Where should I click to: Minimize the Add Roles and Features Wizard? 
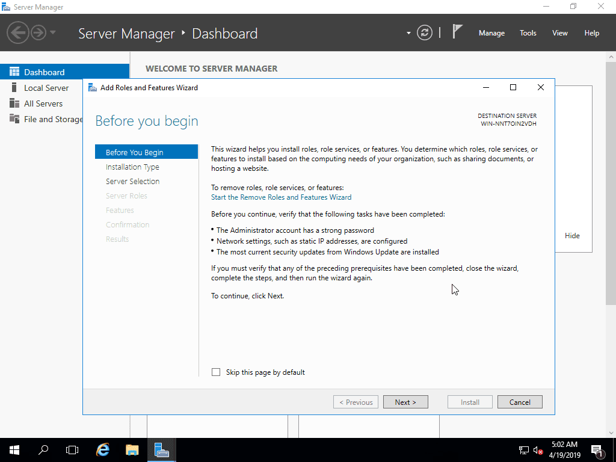[486, 87]
